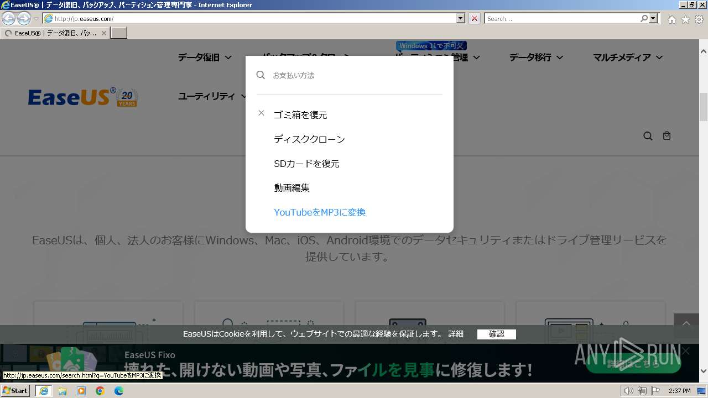Screen dimensions: 708x398
Task: Open the 詳細 cookie details link
Action: click(456, 334)
